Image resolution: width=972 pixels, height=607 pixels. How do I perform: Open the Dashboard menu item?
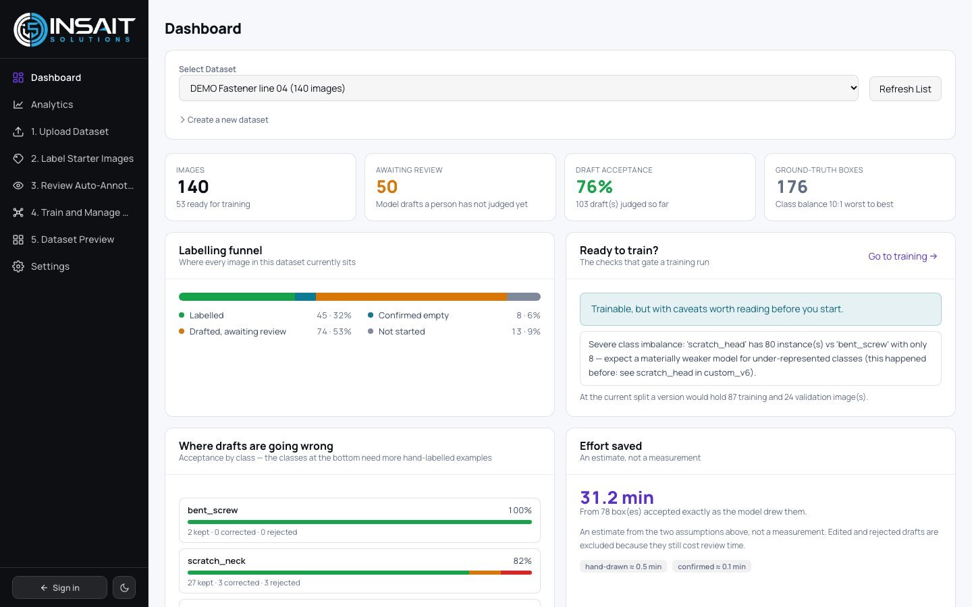point(74,78)
